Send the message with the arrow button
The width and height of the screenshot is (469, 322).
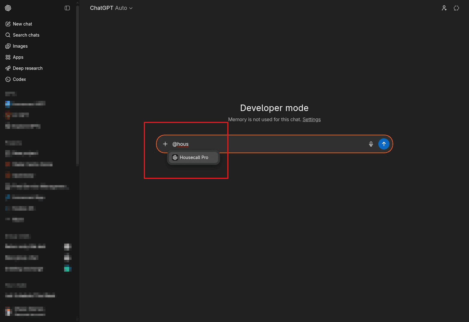pyautogui.click(x=384, y=144)
